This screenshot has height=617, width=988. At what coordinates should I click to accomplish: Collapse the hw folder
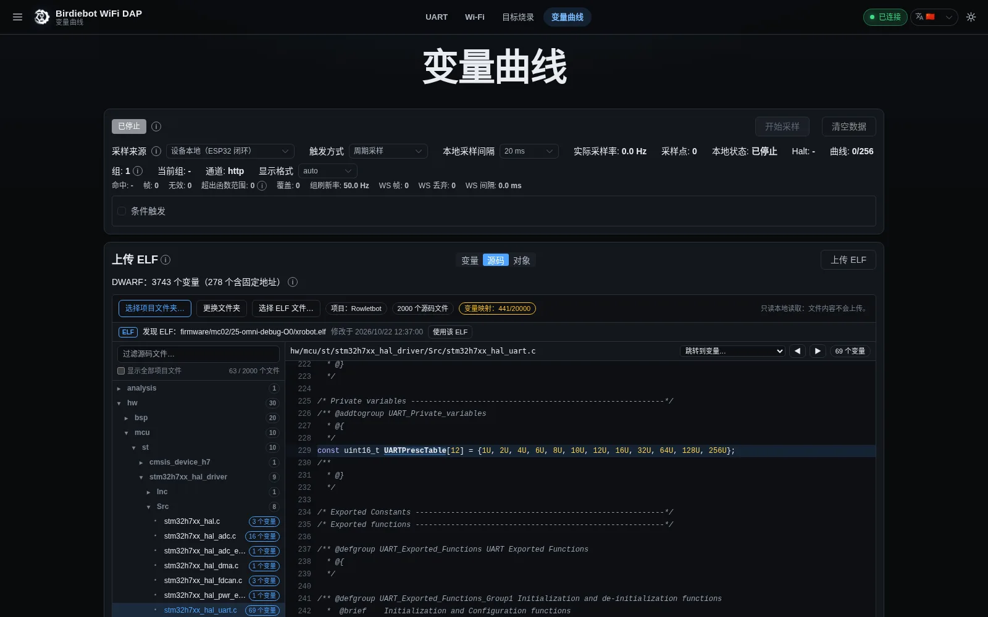tap(198, 403)
